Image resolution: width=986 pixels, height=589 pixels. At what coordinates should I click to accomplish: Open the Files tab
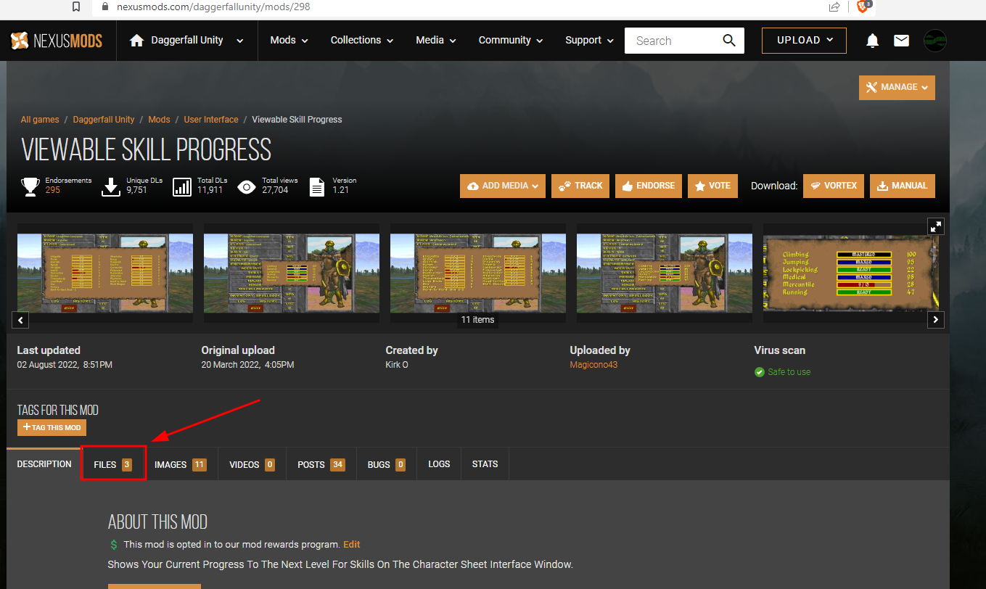pyautogui.click(x=113, y=464)
